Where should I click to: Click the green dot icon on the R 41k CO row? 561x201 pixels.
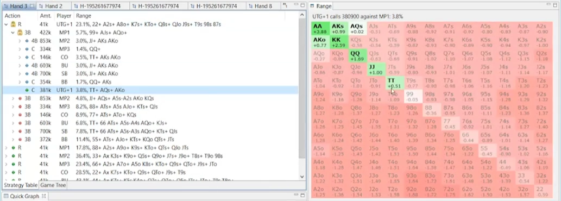[x=14, y=172]
